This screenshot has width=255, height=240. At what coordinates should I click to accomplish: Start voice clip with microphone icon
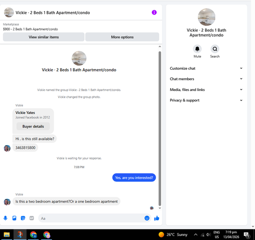(x=6, y=218)
